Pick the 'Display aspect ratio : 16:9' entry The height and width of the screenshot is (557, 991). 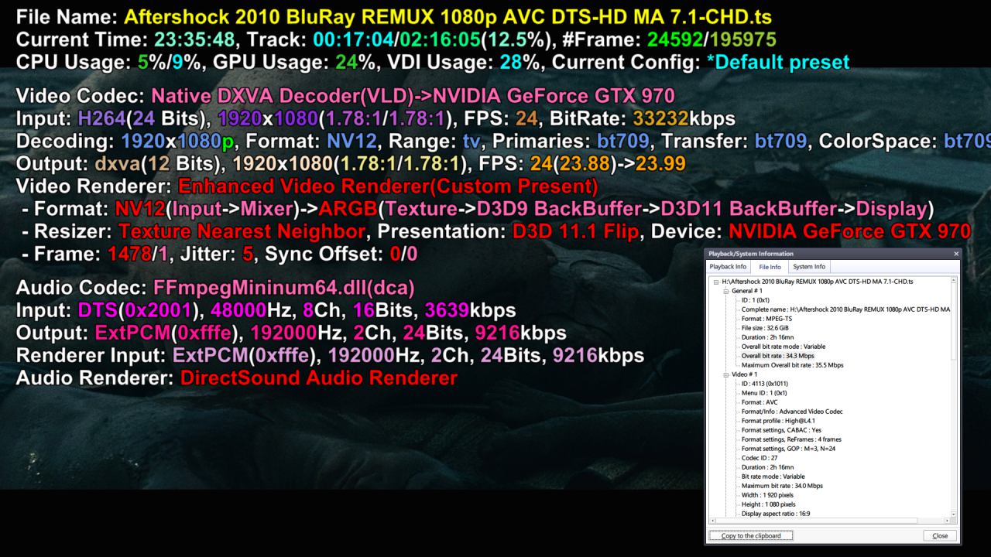776,514
